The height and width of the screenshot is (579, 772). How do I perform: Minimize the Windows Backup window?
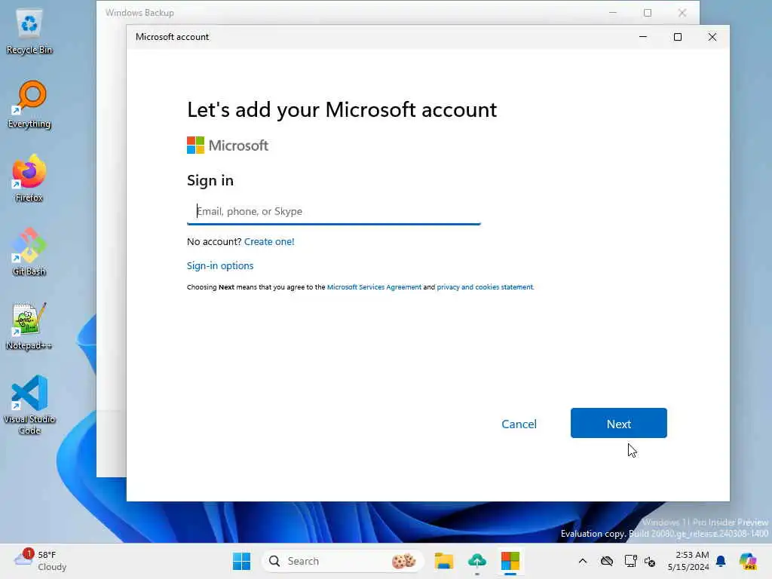tap(613, 13)
